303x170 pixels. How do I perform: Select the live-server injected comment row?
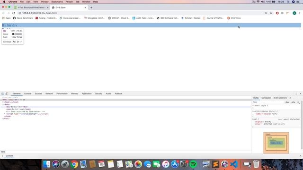click(125, 111)
